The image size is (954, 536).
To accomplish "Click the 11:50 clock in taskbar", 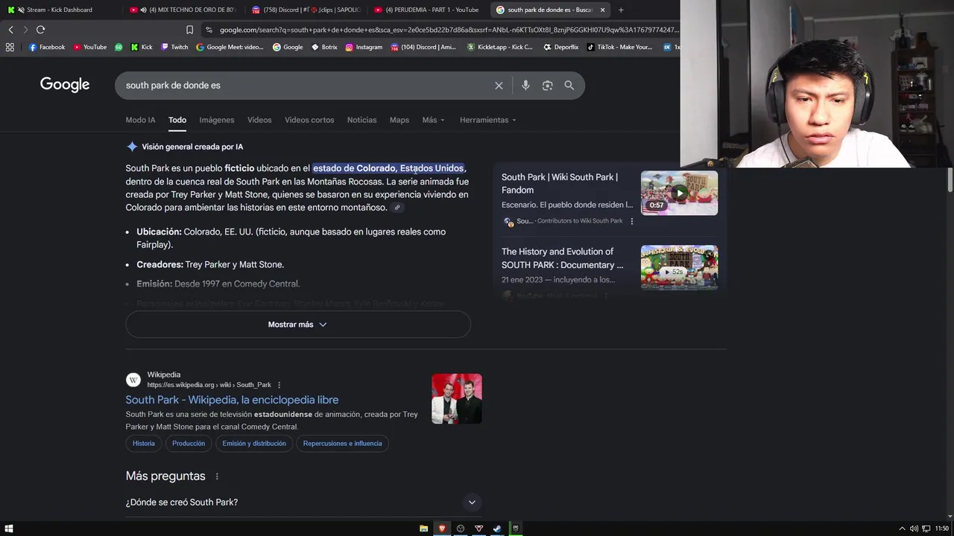I will point(942,529).
